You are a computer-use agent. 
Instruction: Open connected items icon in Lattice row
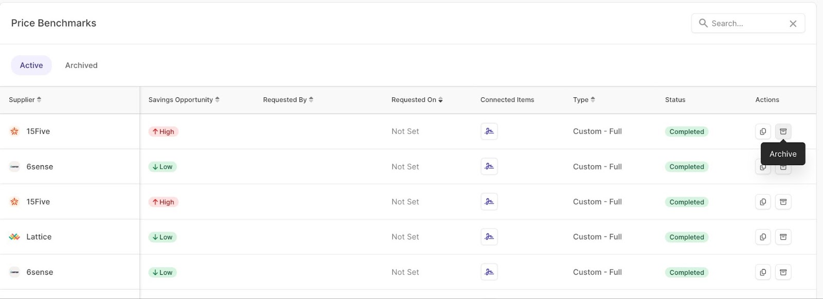[489, 237]
